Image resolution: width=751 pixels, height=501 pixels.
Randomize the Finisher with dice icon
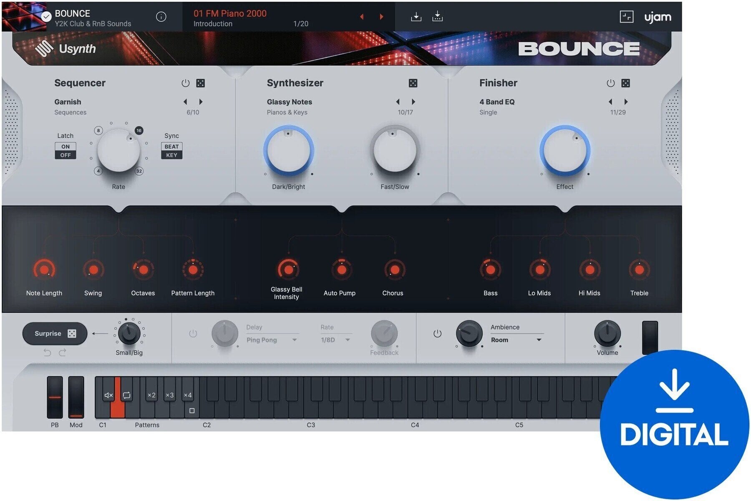pos(625,83)
